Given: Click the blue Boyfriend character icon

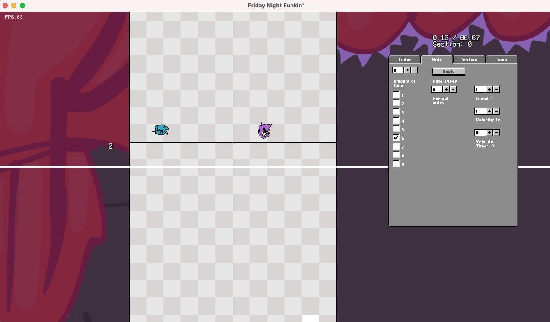Looking at the screenshot, I should (161, 130).
